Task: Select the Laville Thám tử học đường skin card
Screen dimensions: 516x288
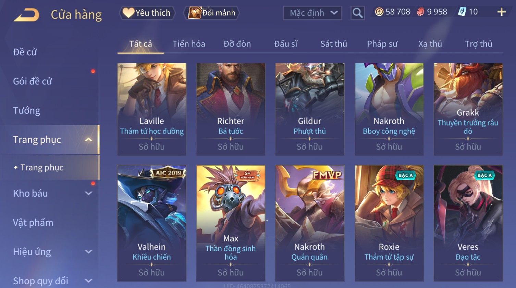Action: (x=152, y=109)
